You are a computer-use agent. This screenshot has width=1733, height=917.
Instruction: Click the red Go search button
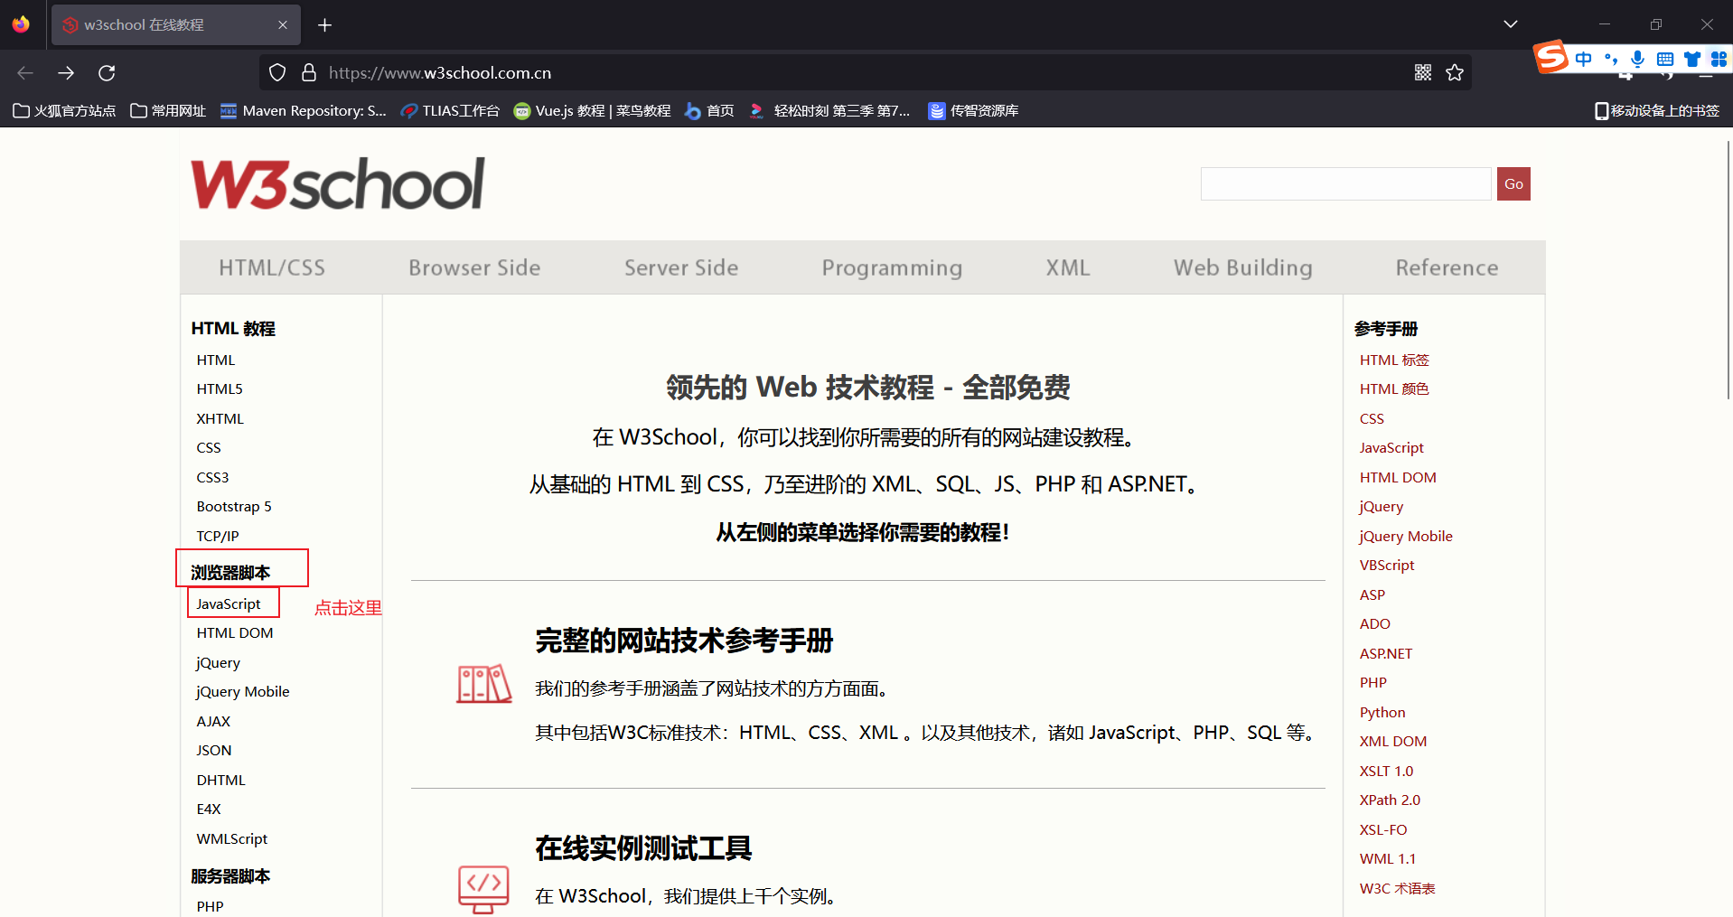[1513, 184]
